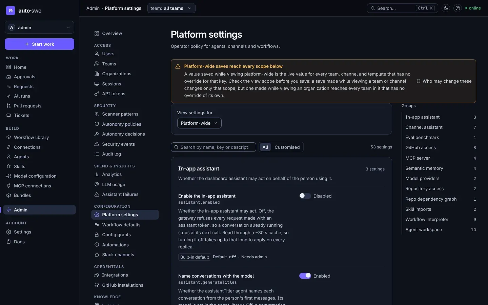Toggle Enable the in-app assistant switch
The height and width of the screenshot is (305, 488).
click(x=305, y=196)
